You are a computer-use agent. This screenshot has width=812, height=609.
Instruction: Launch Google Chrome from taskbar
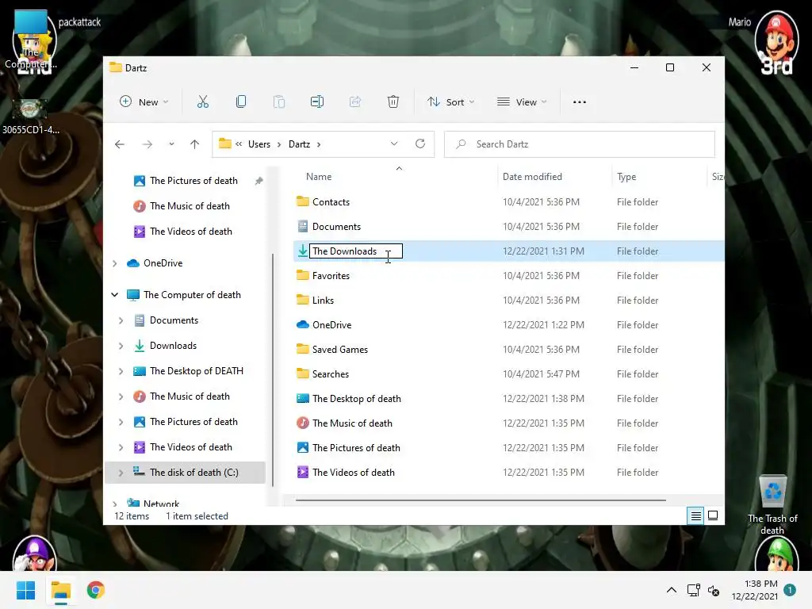(96, 590)
